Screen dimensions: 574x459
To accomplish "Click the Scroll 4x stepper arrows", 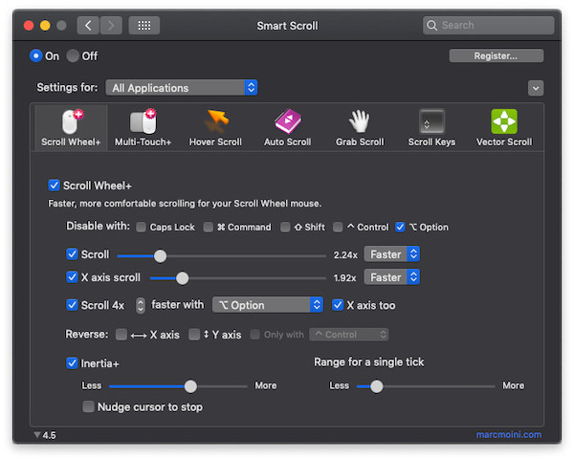I will coord(142,305).
